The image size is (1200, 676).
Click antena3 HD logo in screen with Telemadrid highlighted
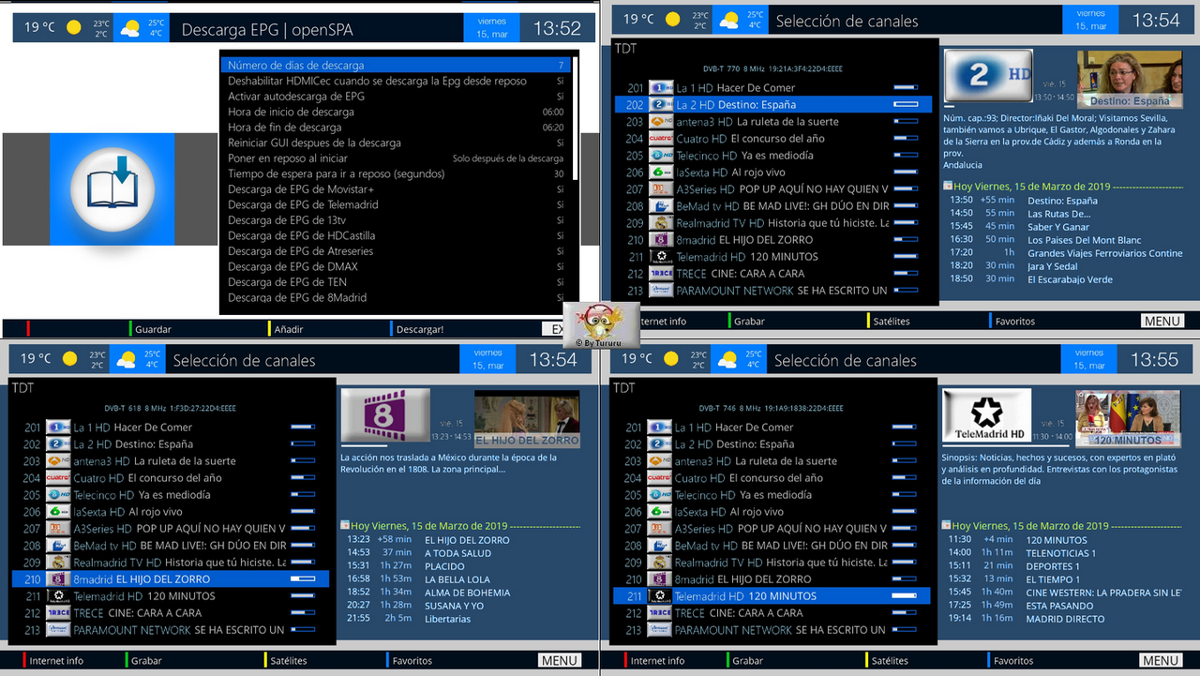click(661, 461)
